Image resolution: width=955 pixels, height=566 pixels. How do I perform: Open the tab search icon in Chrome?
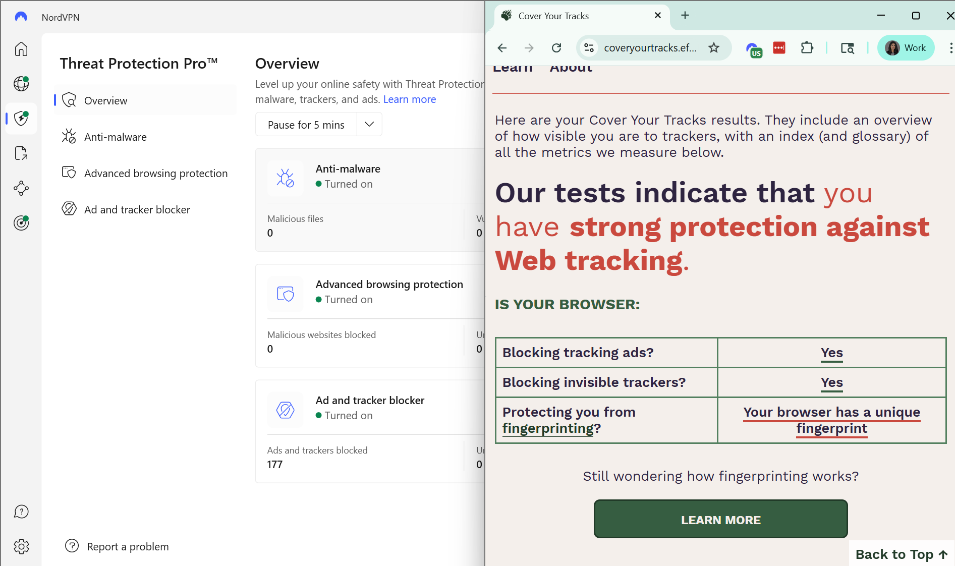848,48
